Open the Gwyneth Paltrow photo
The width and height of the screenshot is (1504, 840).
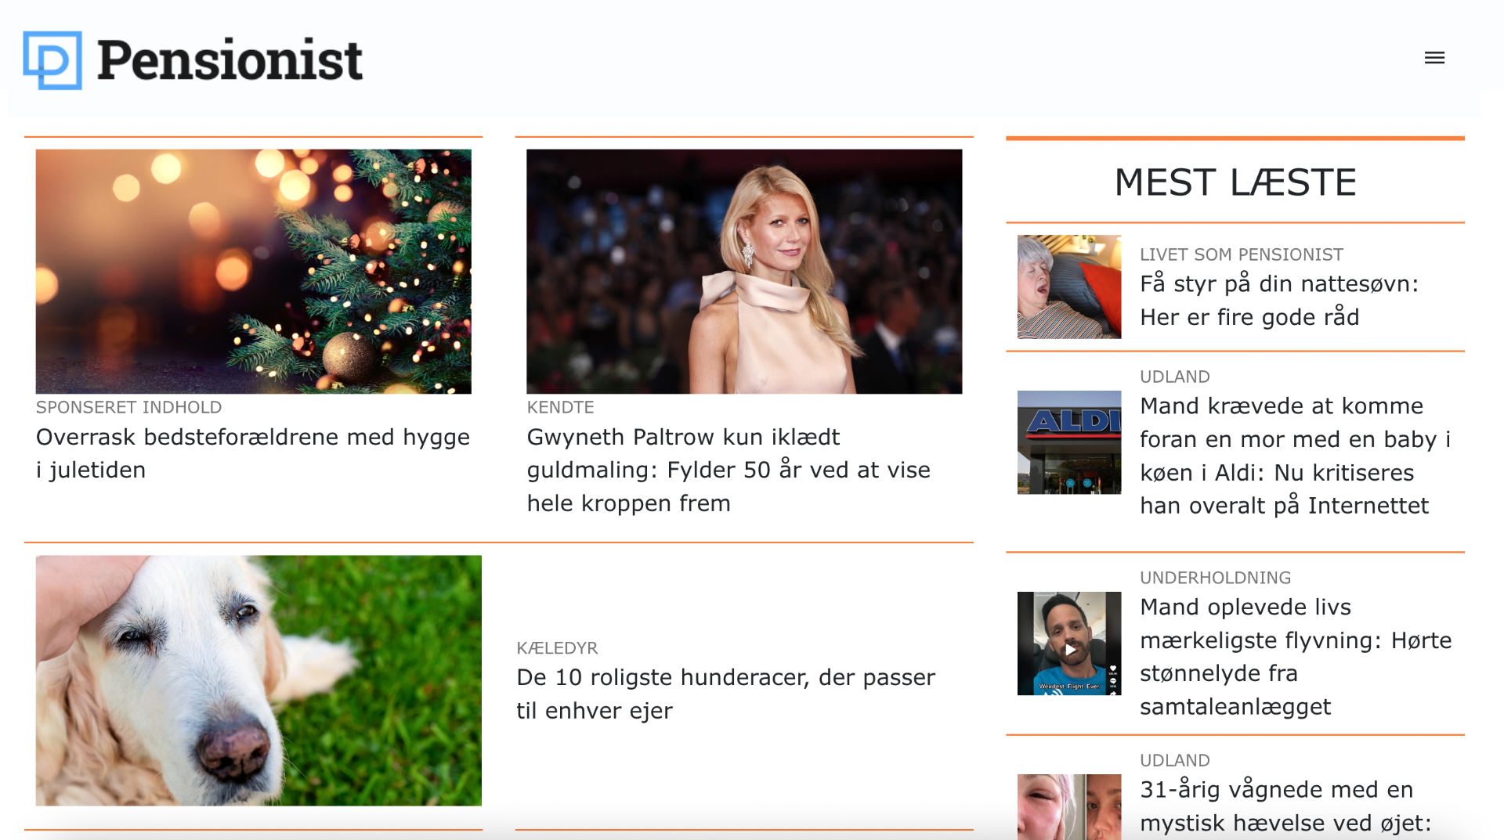pyautogui.click(x=744, y=272)
